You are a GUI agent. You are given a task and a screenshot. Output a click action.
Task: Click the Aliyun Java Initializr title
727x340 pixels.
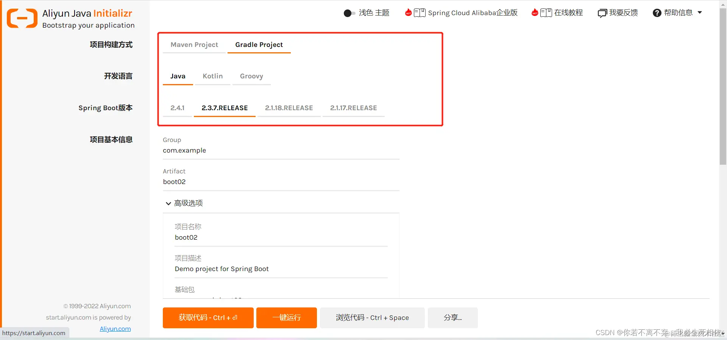click(87, 13)
